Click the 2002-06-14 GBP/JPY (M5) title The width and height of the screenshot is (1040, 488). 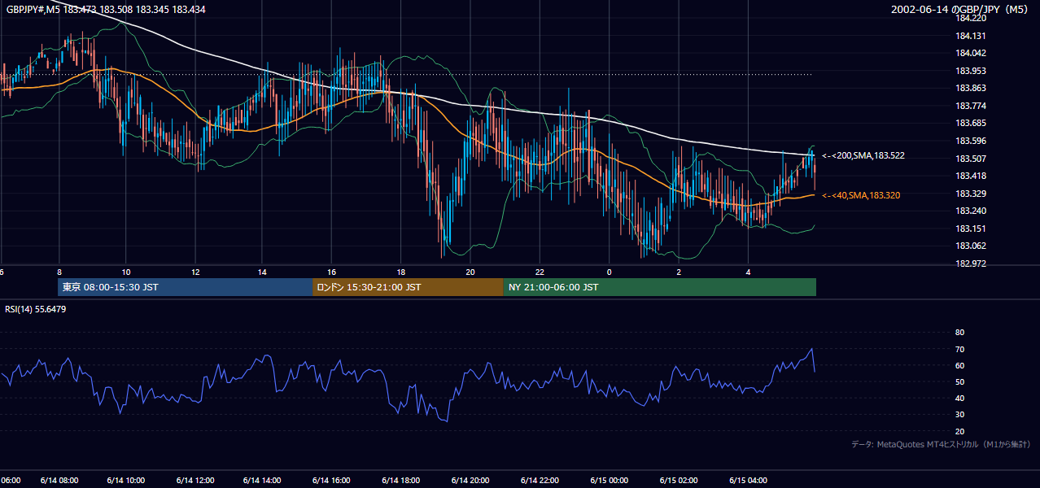coord(961,9)
